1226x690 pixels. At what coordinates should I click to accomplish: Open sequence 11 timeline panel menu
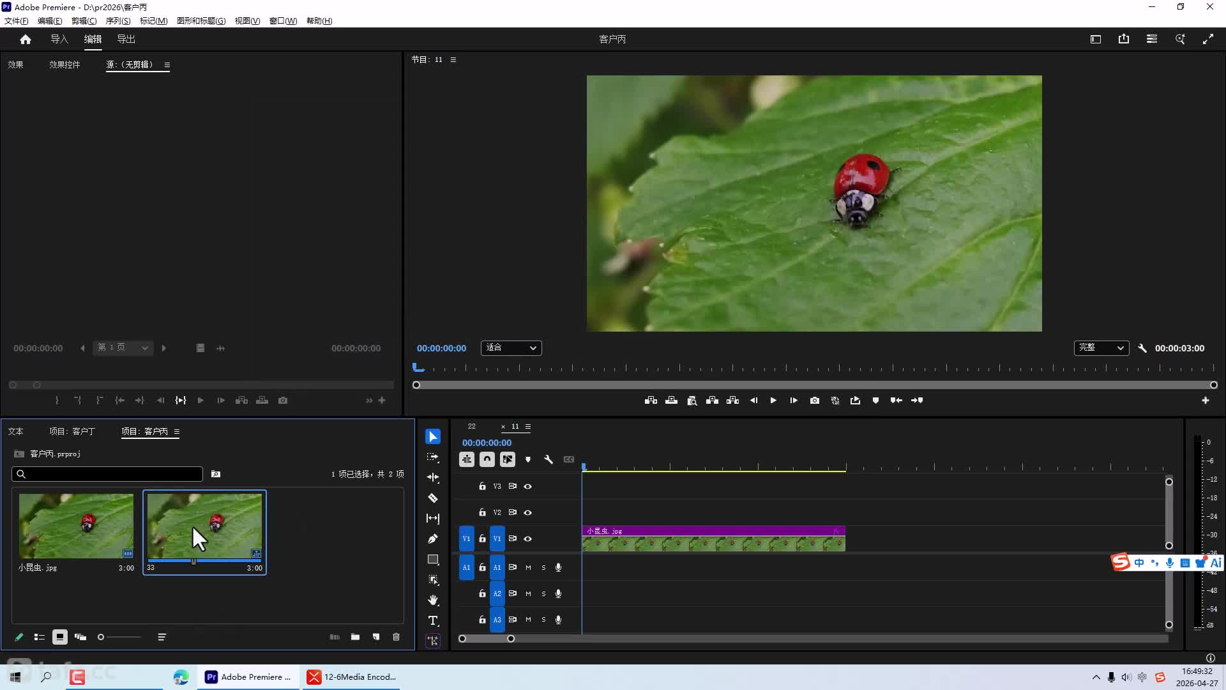pos(528,427)
